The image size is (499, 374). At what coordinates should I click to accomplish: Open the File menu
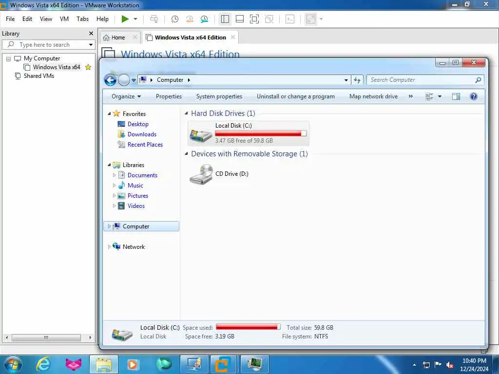click(x=10, y=19)
